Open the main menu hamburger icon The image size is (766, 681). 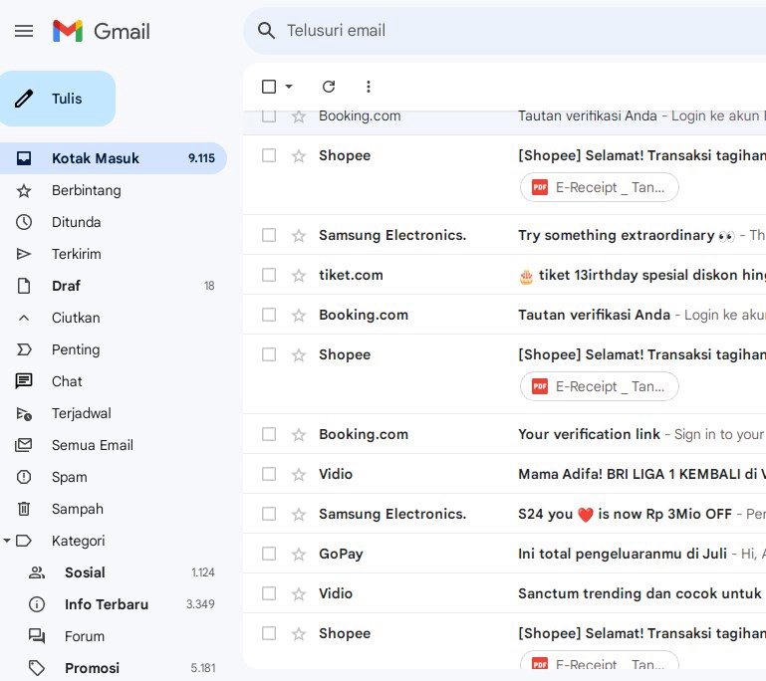[x=24, y=31]
